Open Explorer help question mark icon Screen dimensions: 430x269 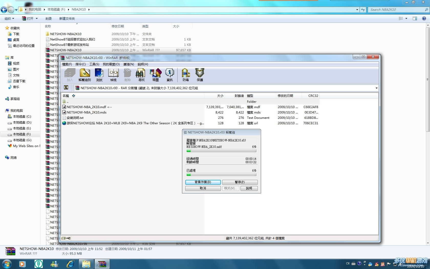(x=424, y=18)
